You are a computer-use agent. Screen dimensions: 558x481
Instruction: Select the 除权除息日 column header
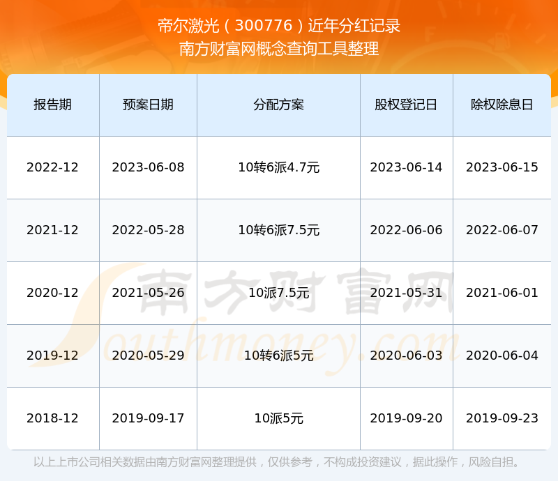coord(502,105)
